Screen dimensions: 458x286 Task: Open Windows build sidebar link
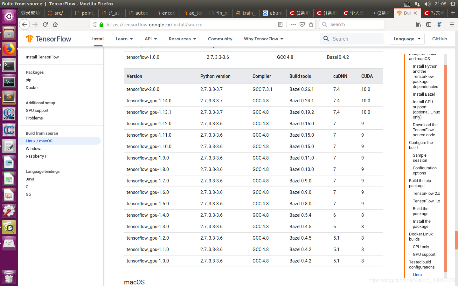point(34,149)
